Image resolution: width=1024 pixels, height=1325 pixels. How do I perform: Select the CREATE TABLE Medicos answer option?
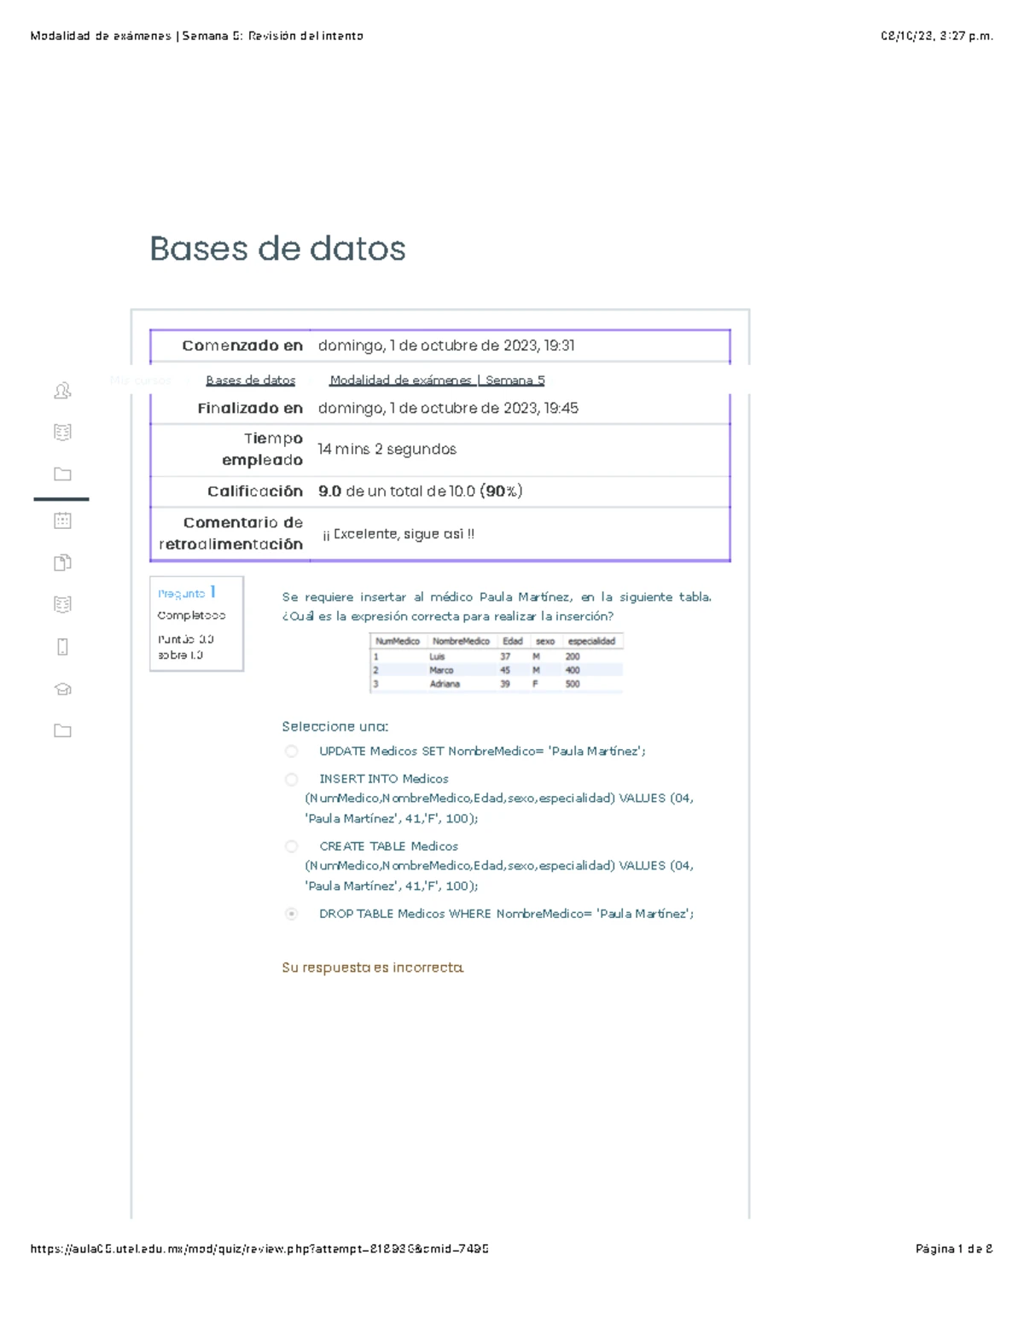[x=292, y=846]
